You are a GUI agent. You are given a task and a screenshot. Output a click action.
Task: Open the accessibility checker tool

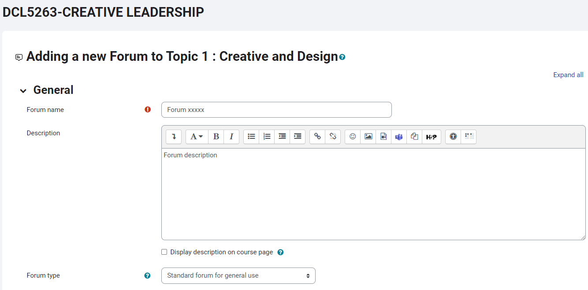pyautogui.click(x=453, y=137)
